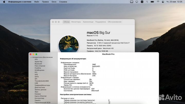Click the Версия 11.7.10 text
This screenshot has height=104, width=185.
92,36
